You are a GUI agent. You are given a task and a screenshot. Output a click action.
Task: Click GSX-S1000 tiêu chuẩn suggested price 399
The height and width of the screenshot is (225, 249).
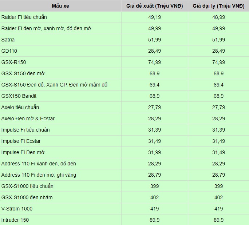[x=154, y=186]
